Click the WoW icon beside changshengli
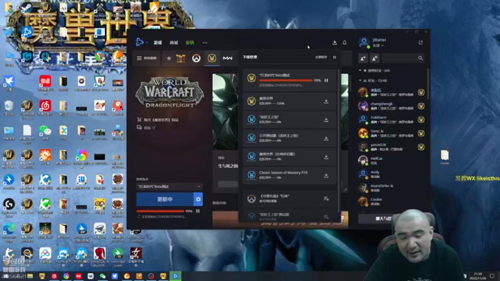This screenshot has height=281, width=500. point(421,106)
